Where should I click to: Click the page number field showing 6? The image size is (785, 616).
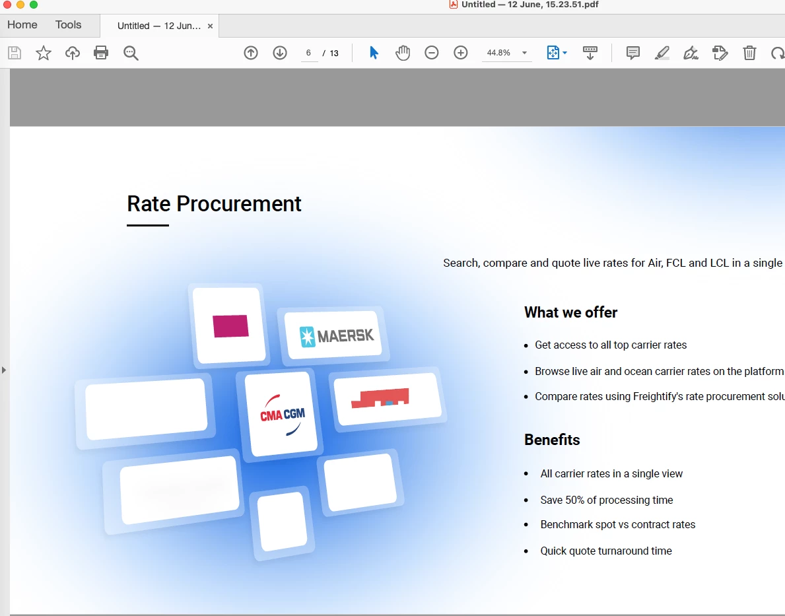coord(309,53)
